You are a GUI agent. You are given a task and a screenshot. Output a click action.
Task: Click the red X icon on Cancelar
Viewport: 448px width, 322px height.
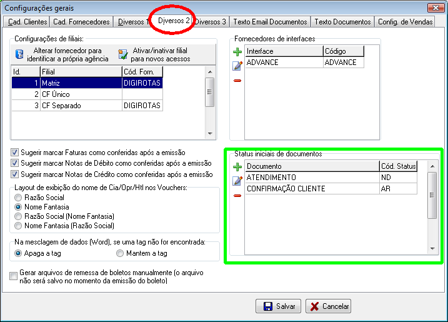point(314,306)
